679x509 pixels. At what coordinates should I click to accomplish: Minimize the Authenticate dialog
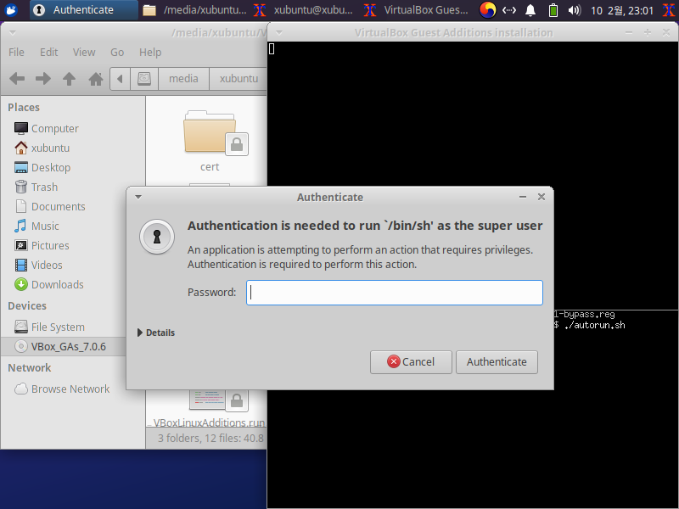pos(523,197)
